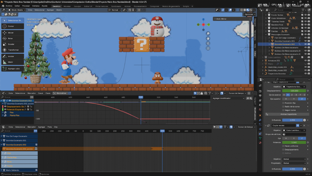
Task: Open the Propietario space dropdown
Action: 294,163
